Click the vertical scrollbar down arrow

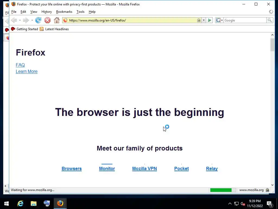pos(272,185)
